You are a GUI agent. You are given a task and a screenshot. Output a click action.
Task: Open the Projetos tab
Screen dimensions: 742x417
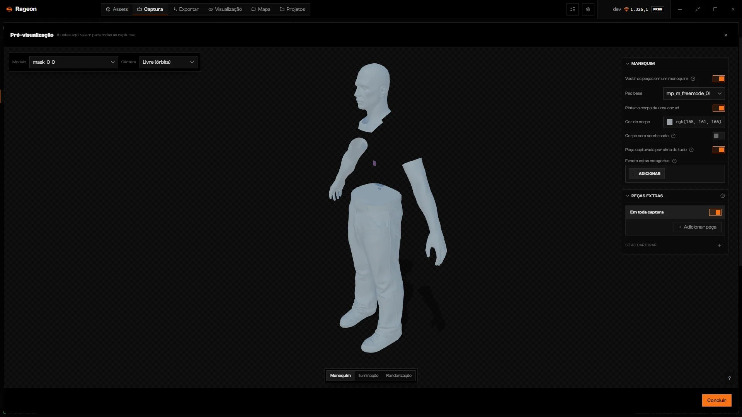pos(293,9)
